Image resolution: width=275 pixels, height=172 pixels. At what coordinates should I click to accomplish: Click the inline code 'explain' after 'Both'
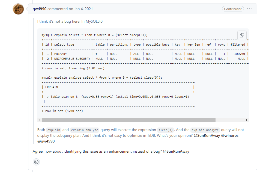[x=53, y=130]
